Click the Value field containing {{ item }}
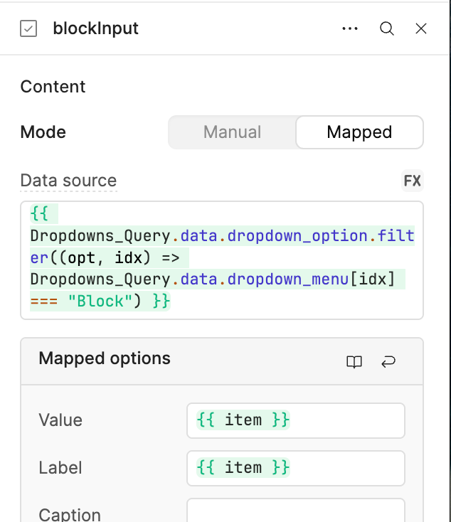The image size is (451, 522). [295, 420]
